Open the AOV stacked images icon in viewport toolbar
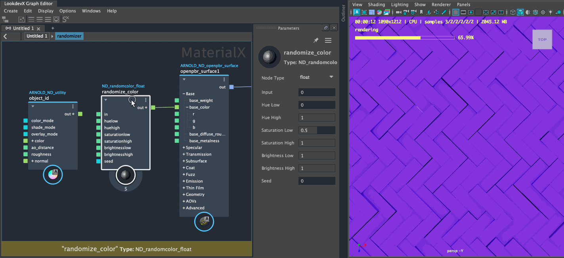 tap(386, 12)
